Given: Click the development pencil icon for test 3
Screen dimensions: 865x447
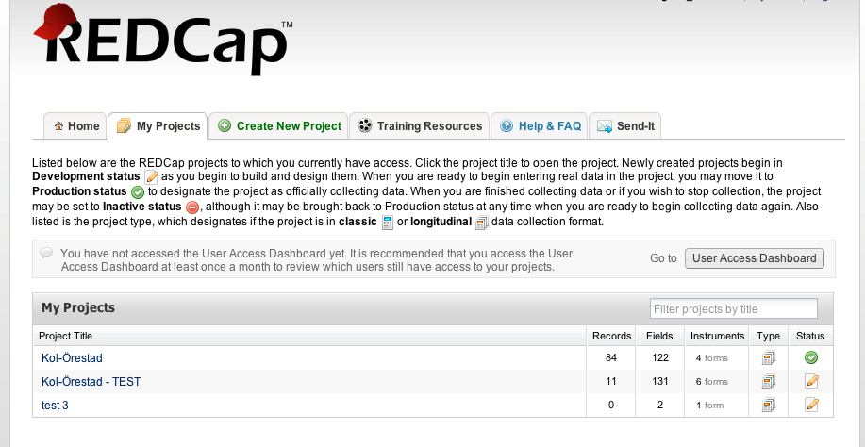Looking at the screenshot, I should pos(811,406).
